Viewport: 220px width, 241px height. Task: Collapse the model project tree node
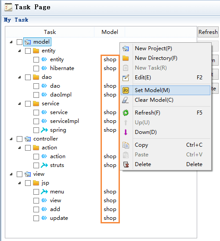click(x=11, y=42)
